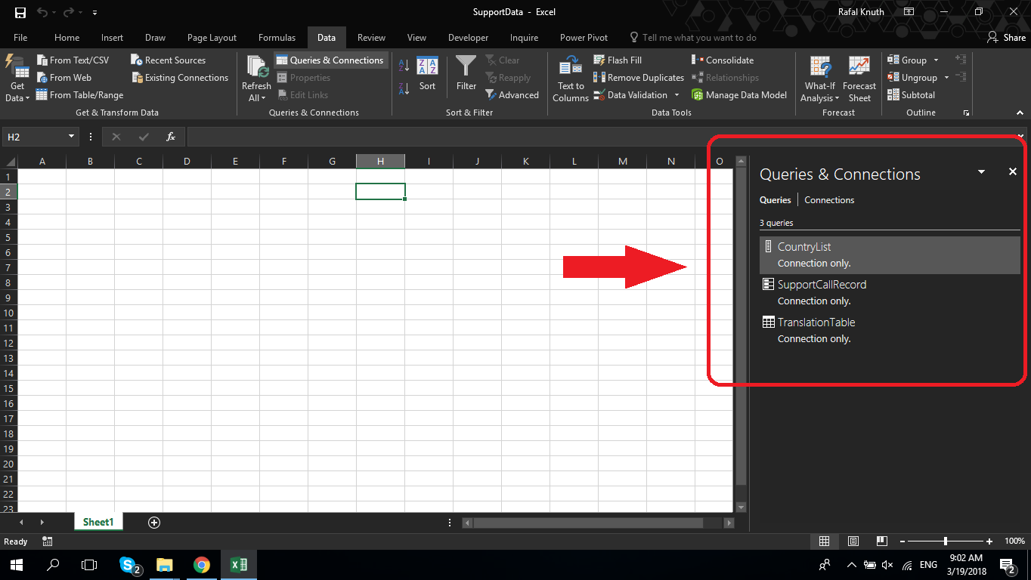Click the Subtotal button
The image size is (1031, 580).
tap(911, 94)
